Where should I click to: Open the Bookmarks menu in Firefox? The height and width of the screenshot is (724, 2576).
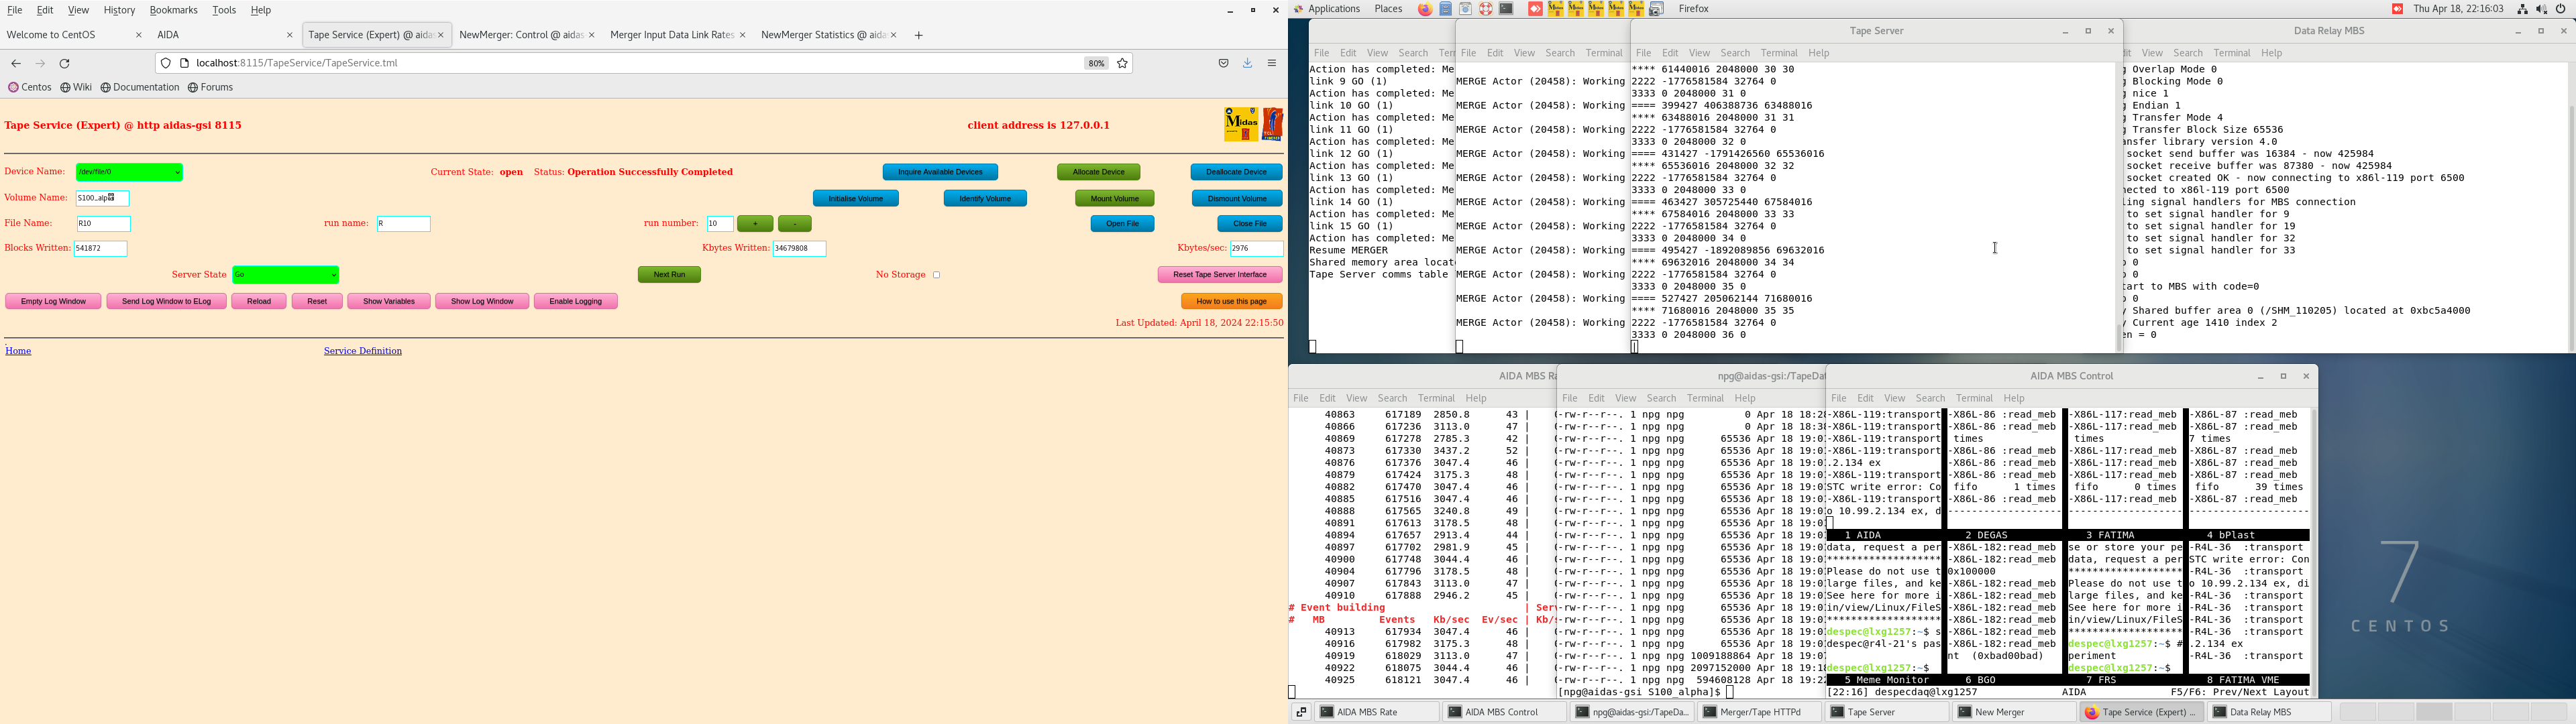pos(173,10)
